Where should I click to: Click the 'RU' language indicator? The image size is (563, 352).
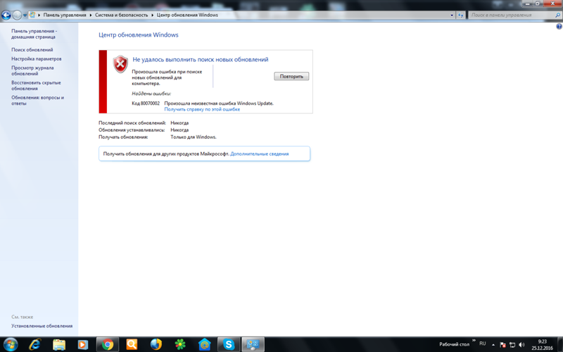point(483,344)
